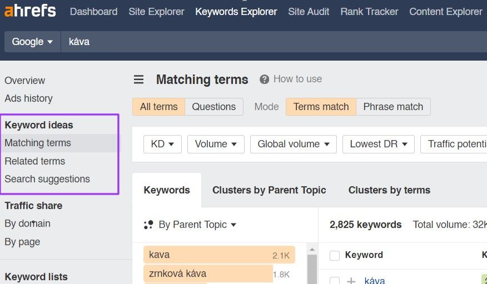Image resolution: width=487 pixels, height=284 pixels.
Task: Tick the select-all Keyword header checkbox
Action: pyautogui.click(x=335, y=256)
